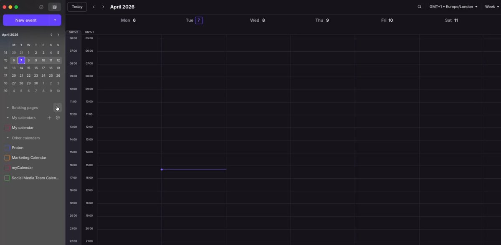Viewport: 501px width, 245px height.
Task: Toggle My calendar visibility checkbox
Action: coord(7,127)
